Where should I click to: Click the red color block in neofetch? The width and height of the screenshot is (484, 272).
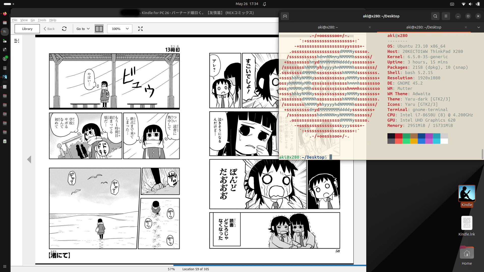(399, 136)
